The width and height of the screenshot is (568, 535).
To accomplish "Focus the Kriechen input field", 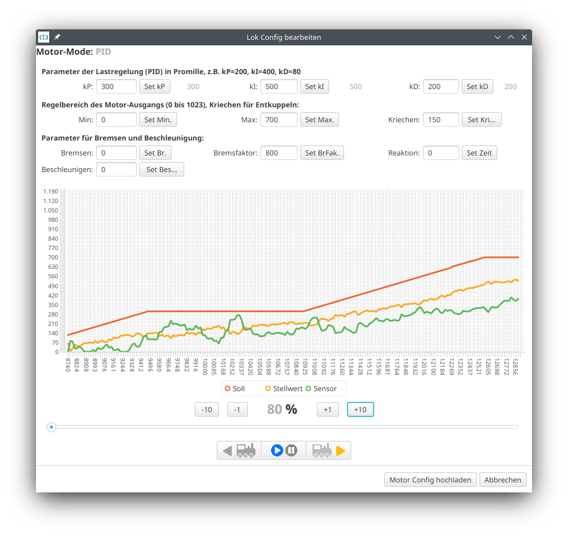I will click(x=441, y=120).
